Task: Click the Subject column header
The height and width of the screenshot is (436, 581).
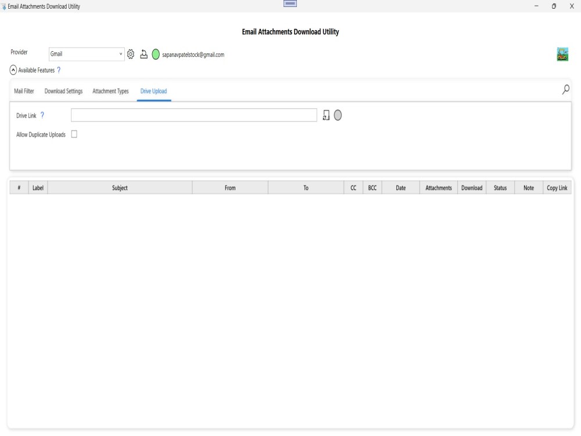Action: pos(120,188)
